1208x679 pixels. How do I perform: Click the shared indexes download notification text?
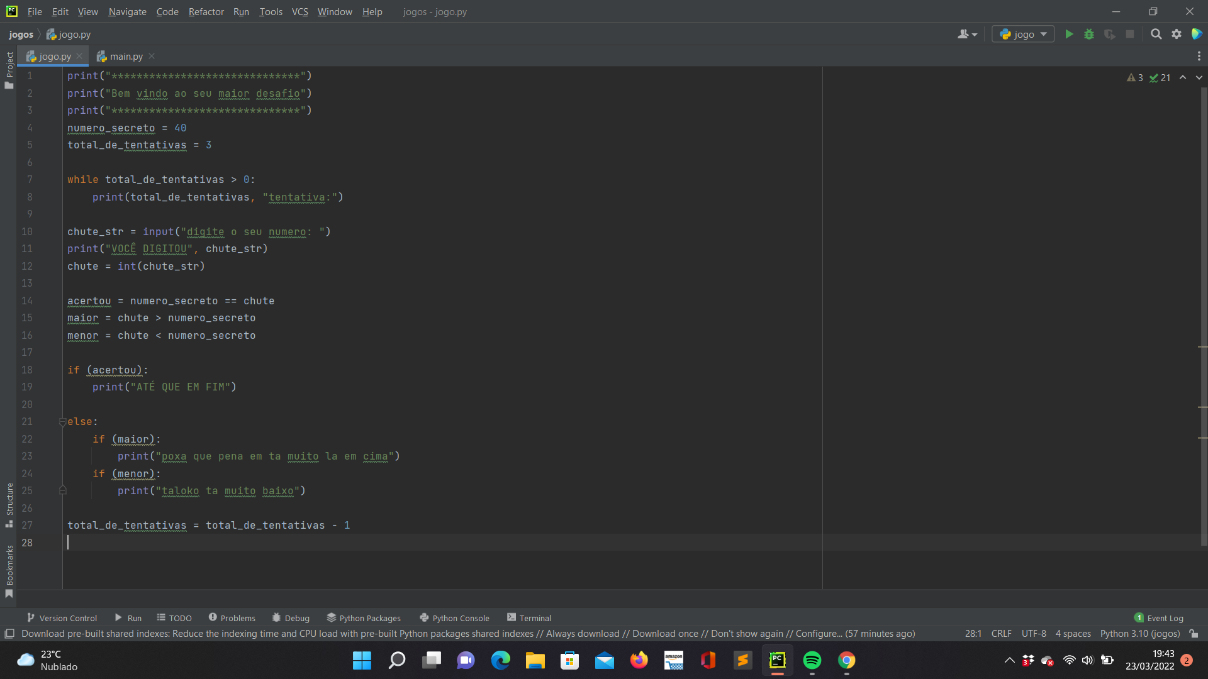(468, 634)
